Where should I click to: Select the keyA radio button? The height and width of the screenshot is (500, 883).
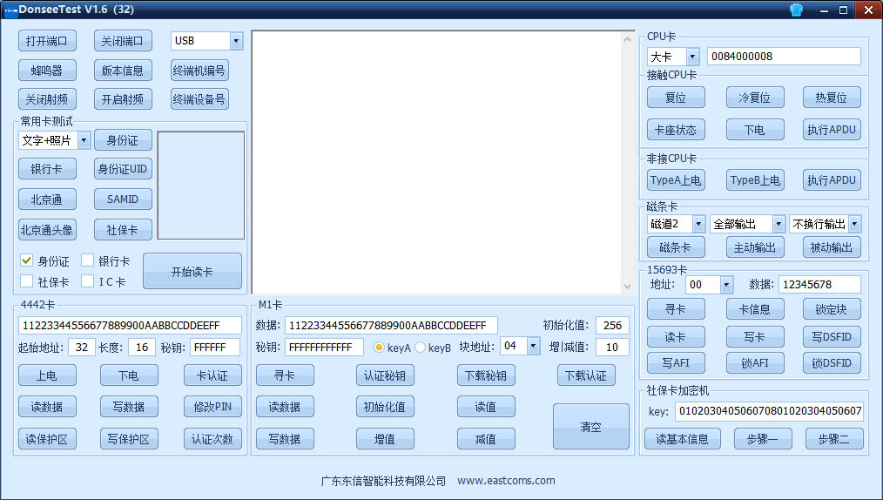pyautogui.click(x=379, y=348)
